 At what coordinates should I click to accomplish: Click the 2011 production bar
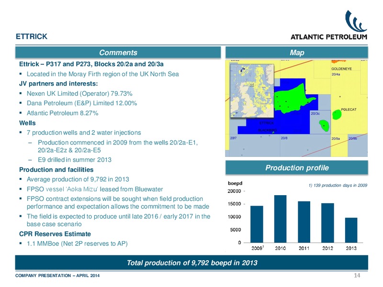[304, 222]
